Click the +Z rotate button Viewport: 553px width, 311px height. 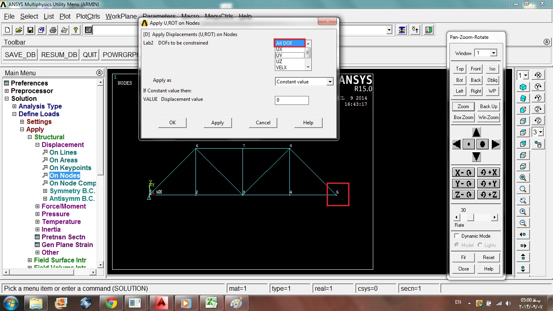pyautogui.click(x=489, y=195)
